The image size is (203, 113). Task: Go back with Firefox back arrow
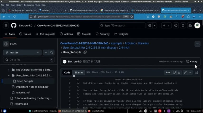[4, 17]
